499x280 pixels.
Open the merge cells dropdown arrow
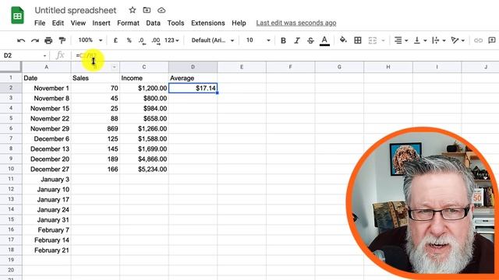[383, 40]
